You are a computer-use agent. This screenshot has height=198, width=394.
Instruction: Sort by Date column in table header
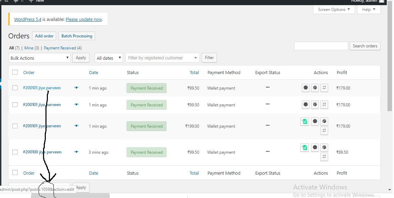[93, 73]
